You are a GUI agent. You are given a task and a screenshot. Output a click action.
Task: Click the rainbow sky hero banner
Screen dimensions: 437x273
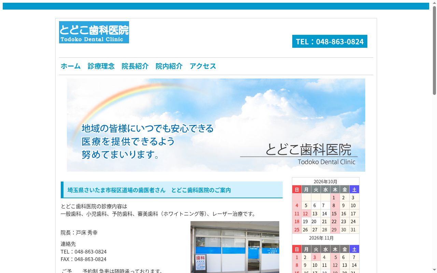tap(216, 125)
